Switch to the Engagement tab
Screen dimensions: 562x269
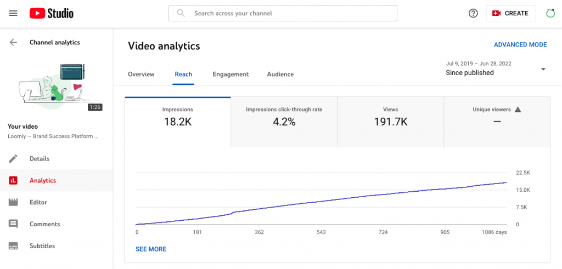pyautogui.click(x=231, y=75)
